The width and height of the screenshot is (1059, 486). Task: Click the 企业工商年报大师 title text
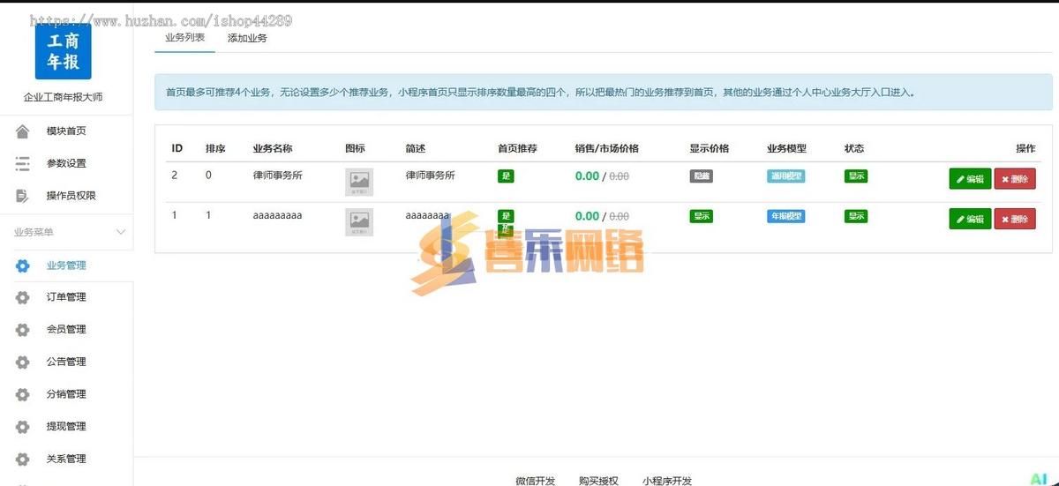click(63, 97)
